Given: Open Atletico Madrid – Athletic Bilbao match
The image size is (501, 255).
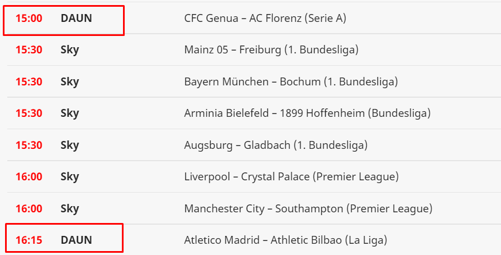Looking at the screenshot, I should (x=285, y=240).
